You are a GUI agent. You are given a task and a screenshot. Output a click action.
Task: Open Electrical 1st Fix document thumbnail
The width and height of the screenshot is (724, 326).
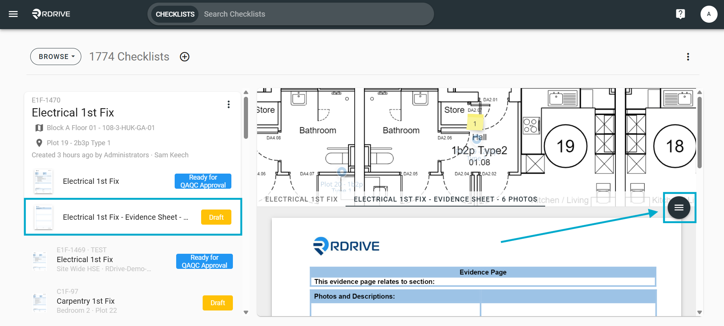coord(43,181)
